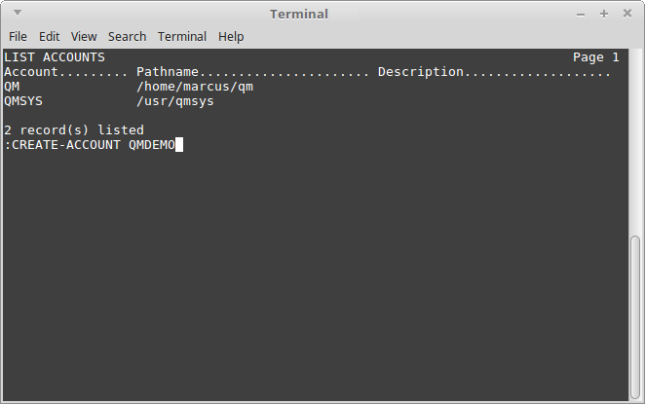Open the Help menu
Viewport: 645px width, 404px height.
point(231,37)
